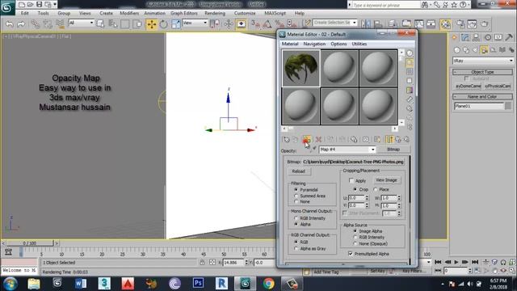
Task: Open the Utilities hammer panel icon
Action: [x=509, y=38]
